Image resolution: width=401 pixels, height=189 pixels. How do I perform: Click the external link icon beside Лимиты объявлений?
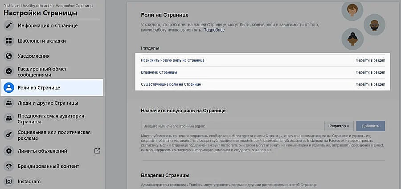97,151
